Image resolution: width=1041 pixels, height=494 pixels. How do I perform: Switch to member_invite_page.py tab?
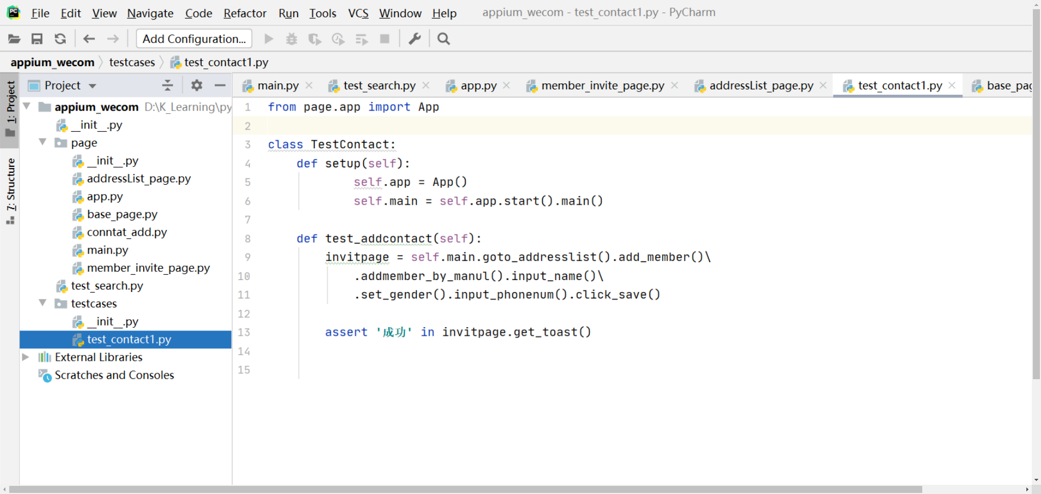(602, 86)
